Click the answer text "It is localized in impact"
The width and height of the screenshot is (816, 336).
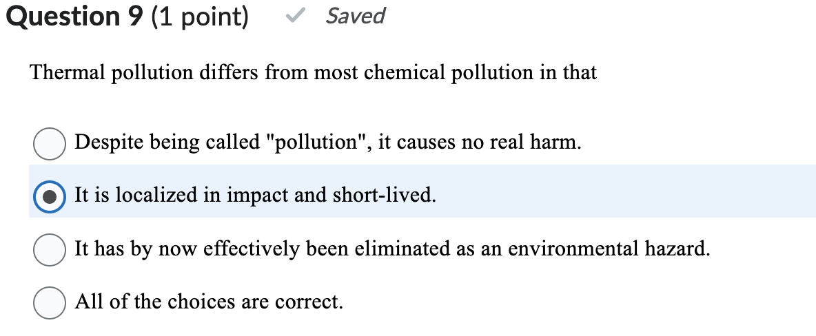[x=255, y=196]
